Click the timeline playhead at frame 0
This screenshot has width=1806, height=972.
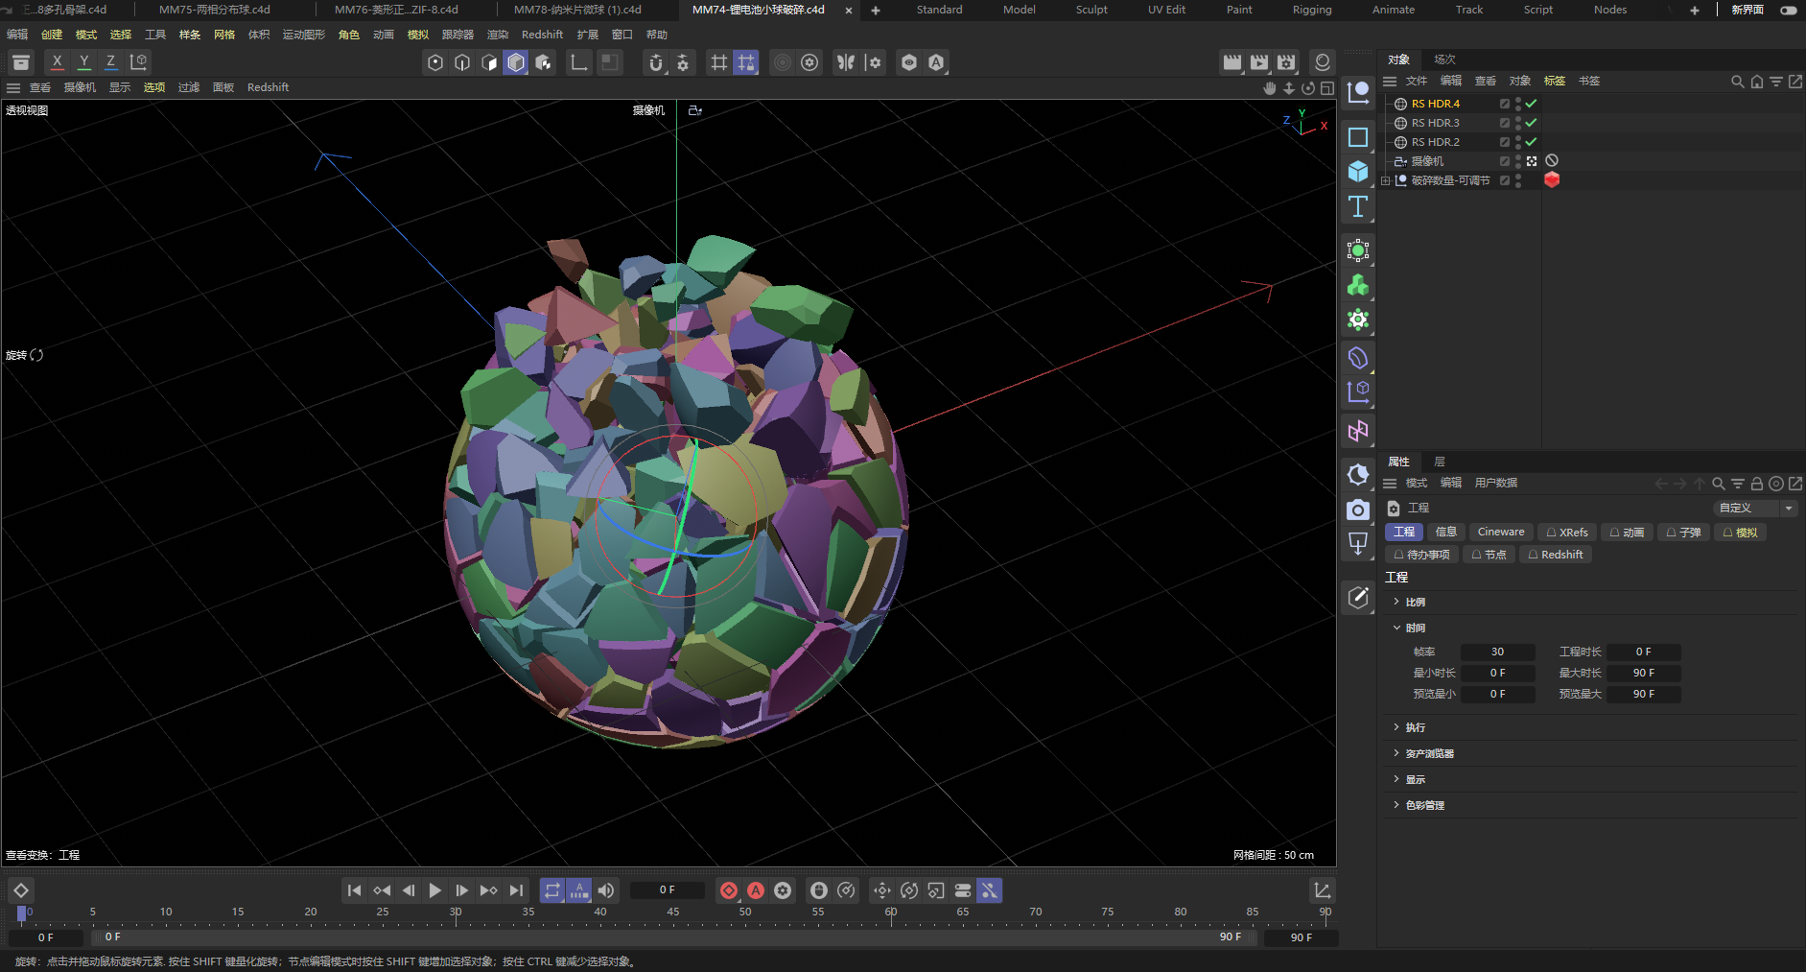pyautogui.click(x=22, y=913)
